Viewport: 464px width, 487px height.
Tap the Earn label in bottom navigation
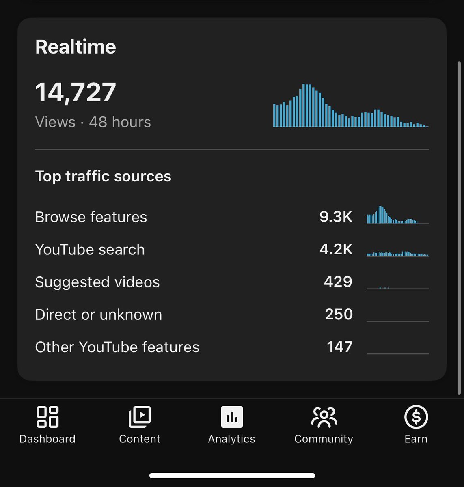[x=416, y=439]
